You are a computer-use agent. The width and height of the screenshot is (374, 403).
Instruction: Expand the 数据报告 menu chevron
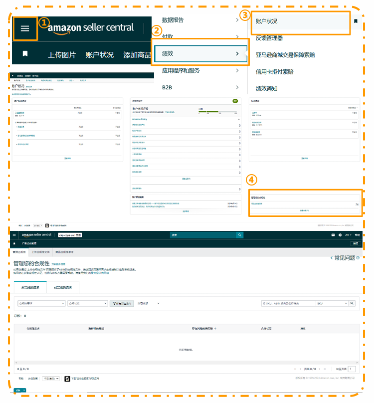point(237,20)
